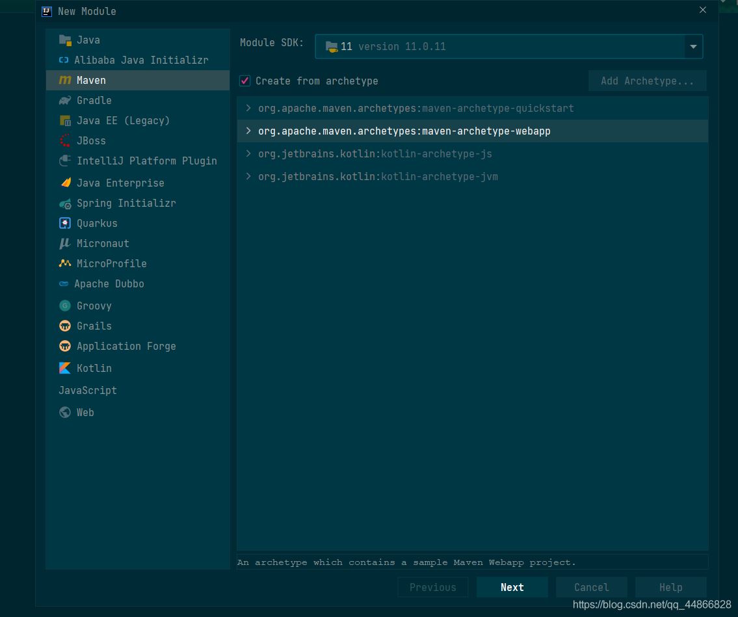This screenshot has height=617, width=738.
Task: Expand maven-archetype-quickstart tree node
Action: click(x=248, y=108)
